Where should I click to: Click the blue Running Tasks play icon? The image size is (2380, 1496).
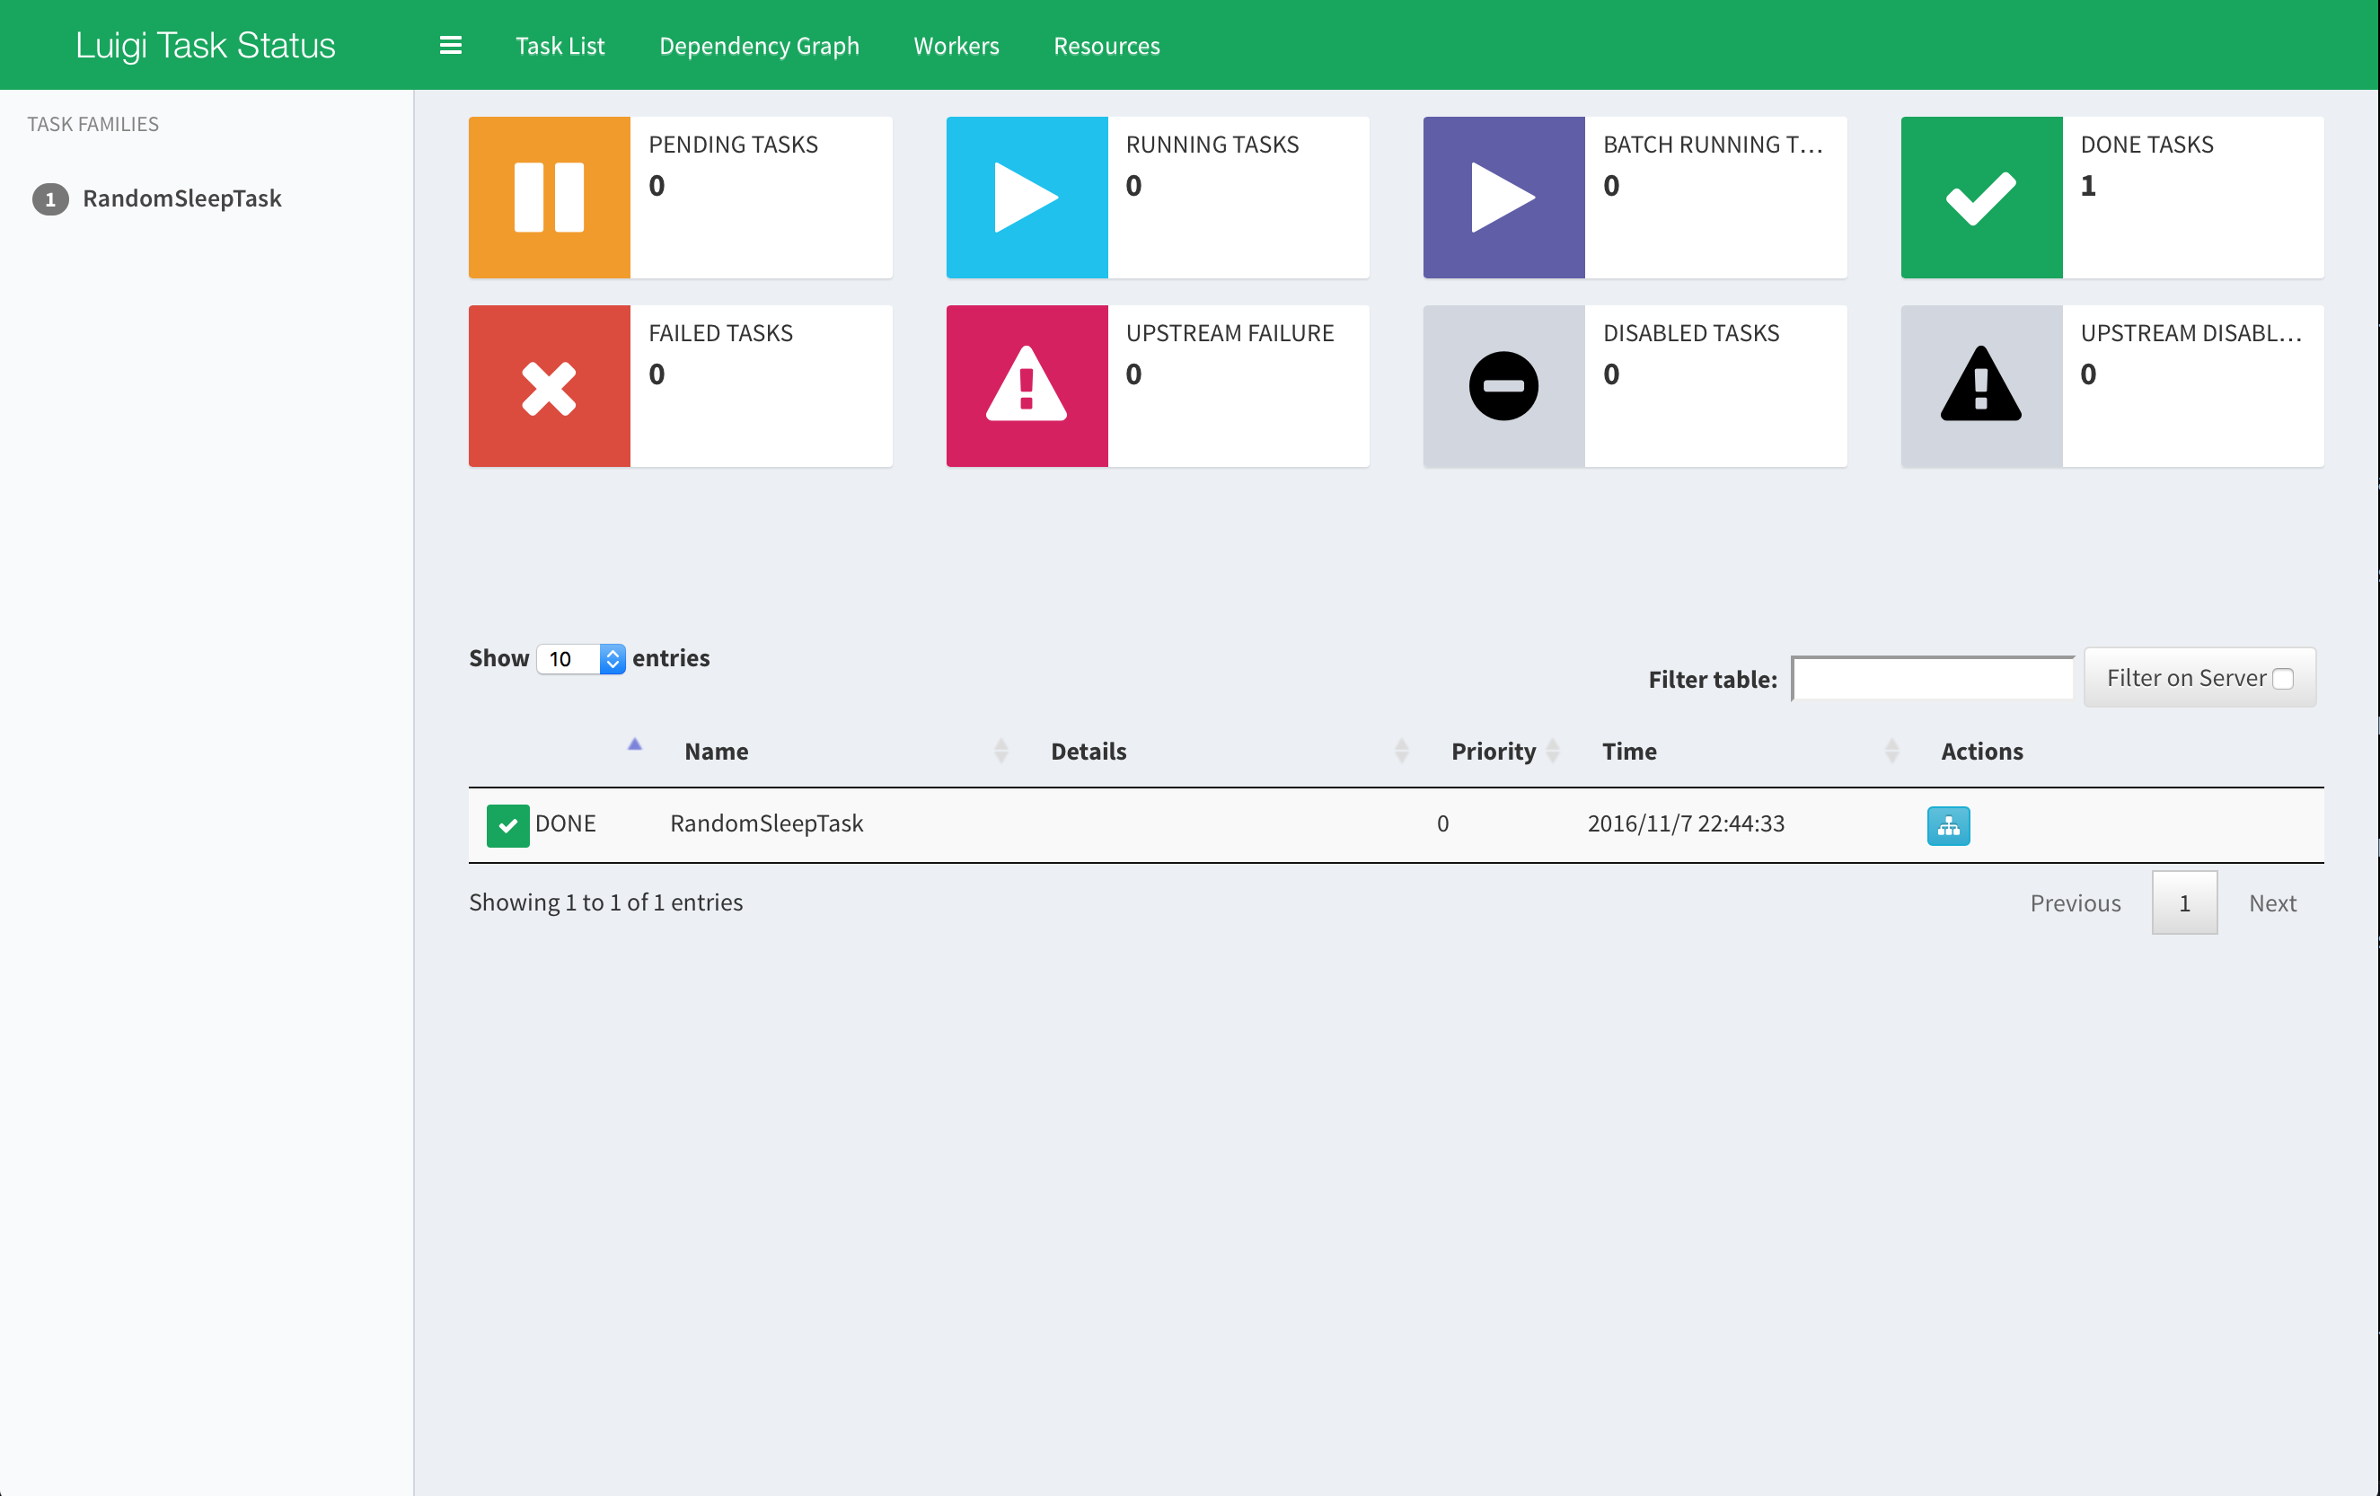pos(1027,198)
